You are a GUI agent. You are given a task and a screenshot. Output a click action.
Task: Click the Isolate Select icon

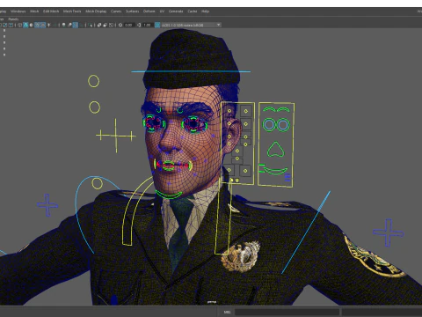[90, 25]
